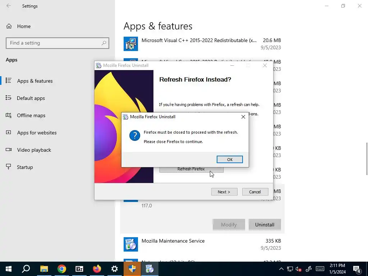Click the Default apps sidebar icon
The width and height of the screenshot is (368, 276).
[9, 98]
